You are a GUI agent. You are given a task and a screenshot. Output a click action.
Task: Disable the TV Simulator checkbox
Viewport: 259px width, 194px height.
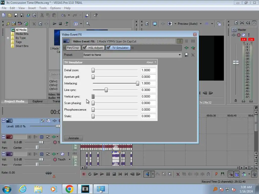108,48
